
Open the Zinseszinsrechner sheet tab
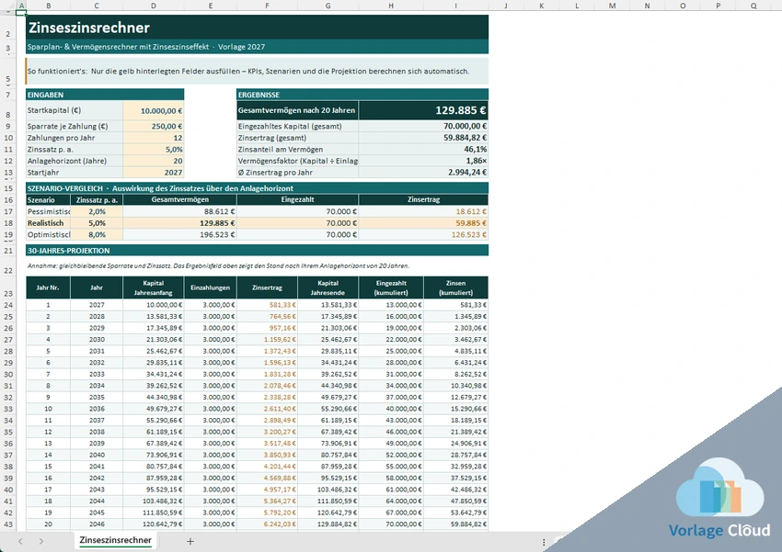point(115,540)
